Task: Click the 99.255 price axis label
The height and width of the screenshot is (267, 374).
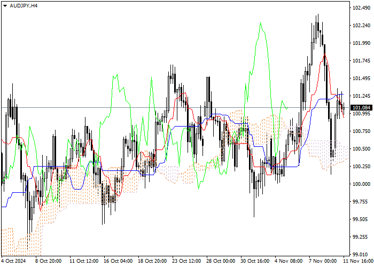Action: pyautogui.click(x=360, y=237)
